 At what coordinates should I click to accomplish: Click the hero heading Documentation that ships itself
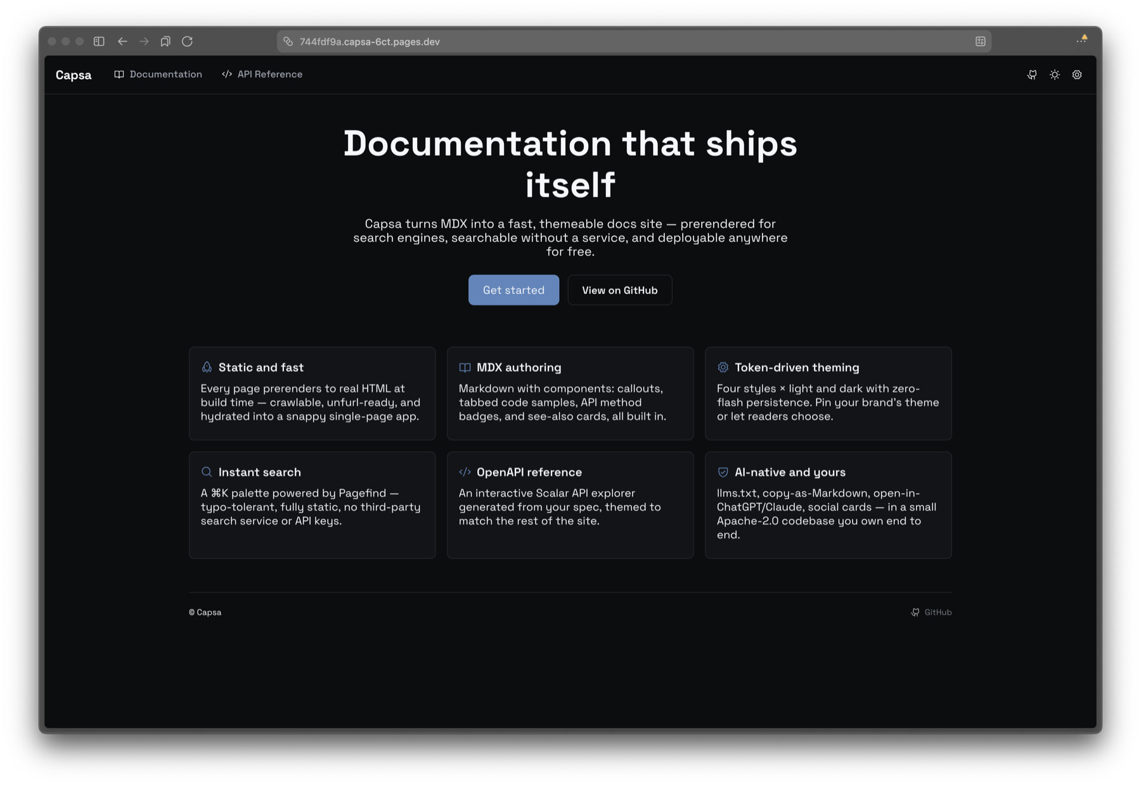pos(570,163)
